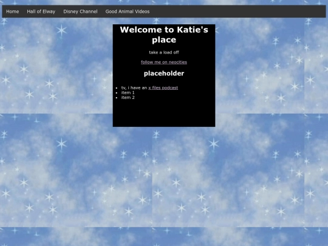Click the 'item 2' list entry
The height and width of the screenshot is (246, 328).
point(128,97)
